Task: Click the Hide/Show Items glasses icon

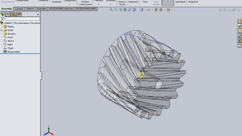Action: point(149,10)
